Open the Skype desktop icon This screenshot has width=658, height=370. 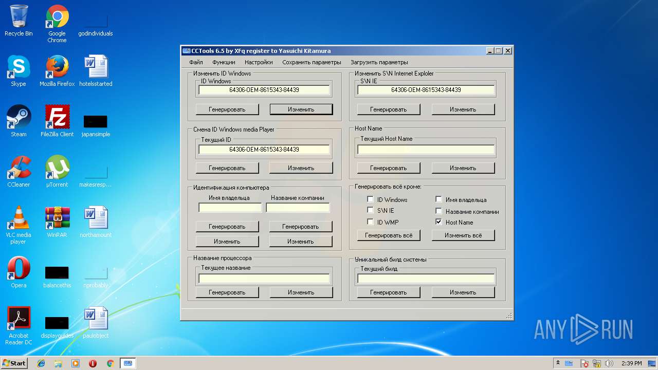pos(19,71)
